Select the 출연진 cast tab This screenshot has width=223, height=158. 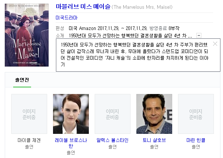point(22,80)
